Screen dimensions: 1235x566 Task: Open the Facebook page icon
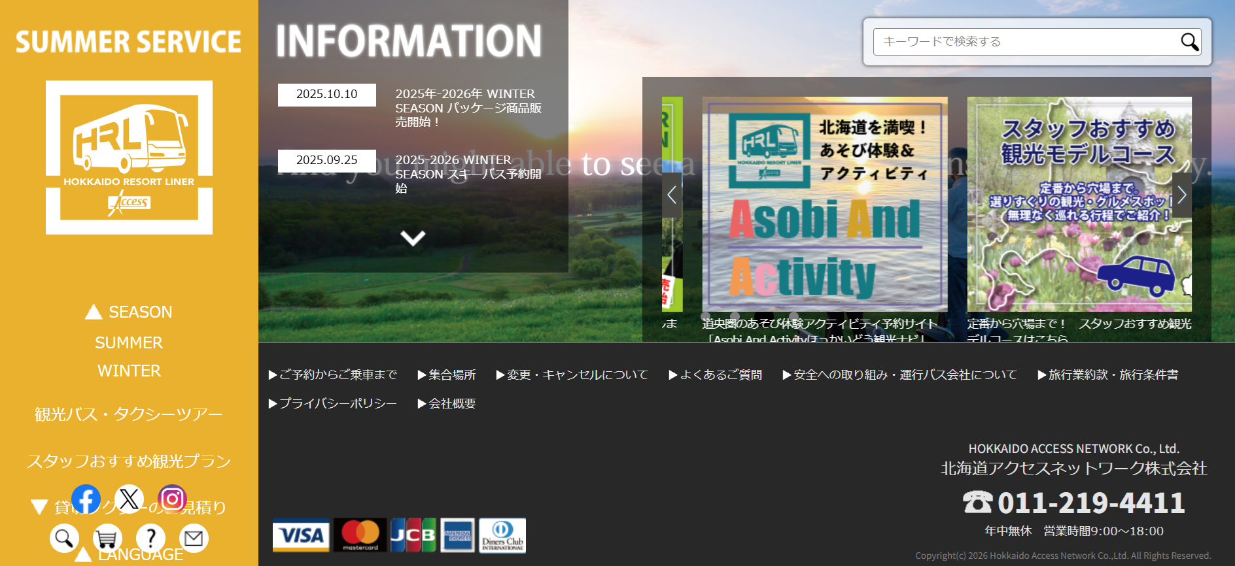pos(86,499)
